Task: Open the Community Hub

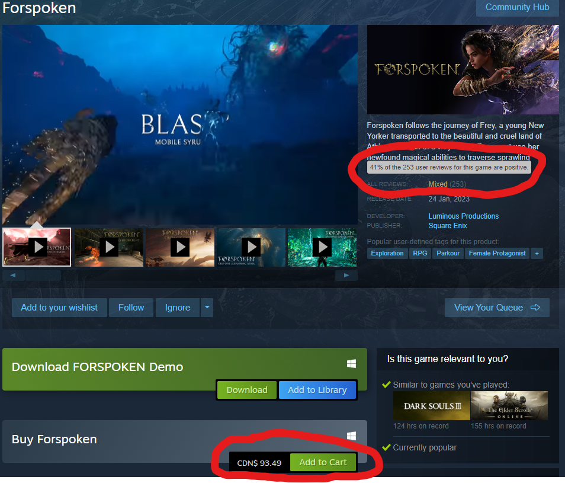Action: 517,7
